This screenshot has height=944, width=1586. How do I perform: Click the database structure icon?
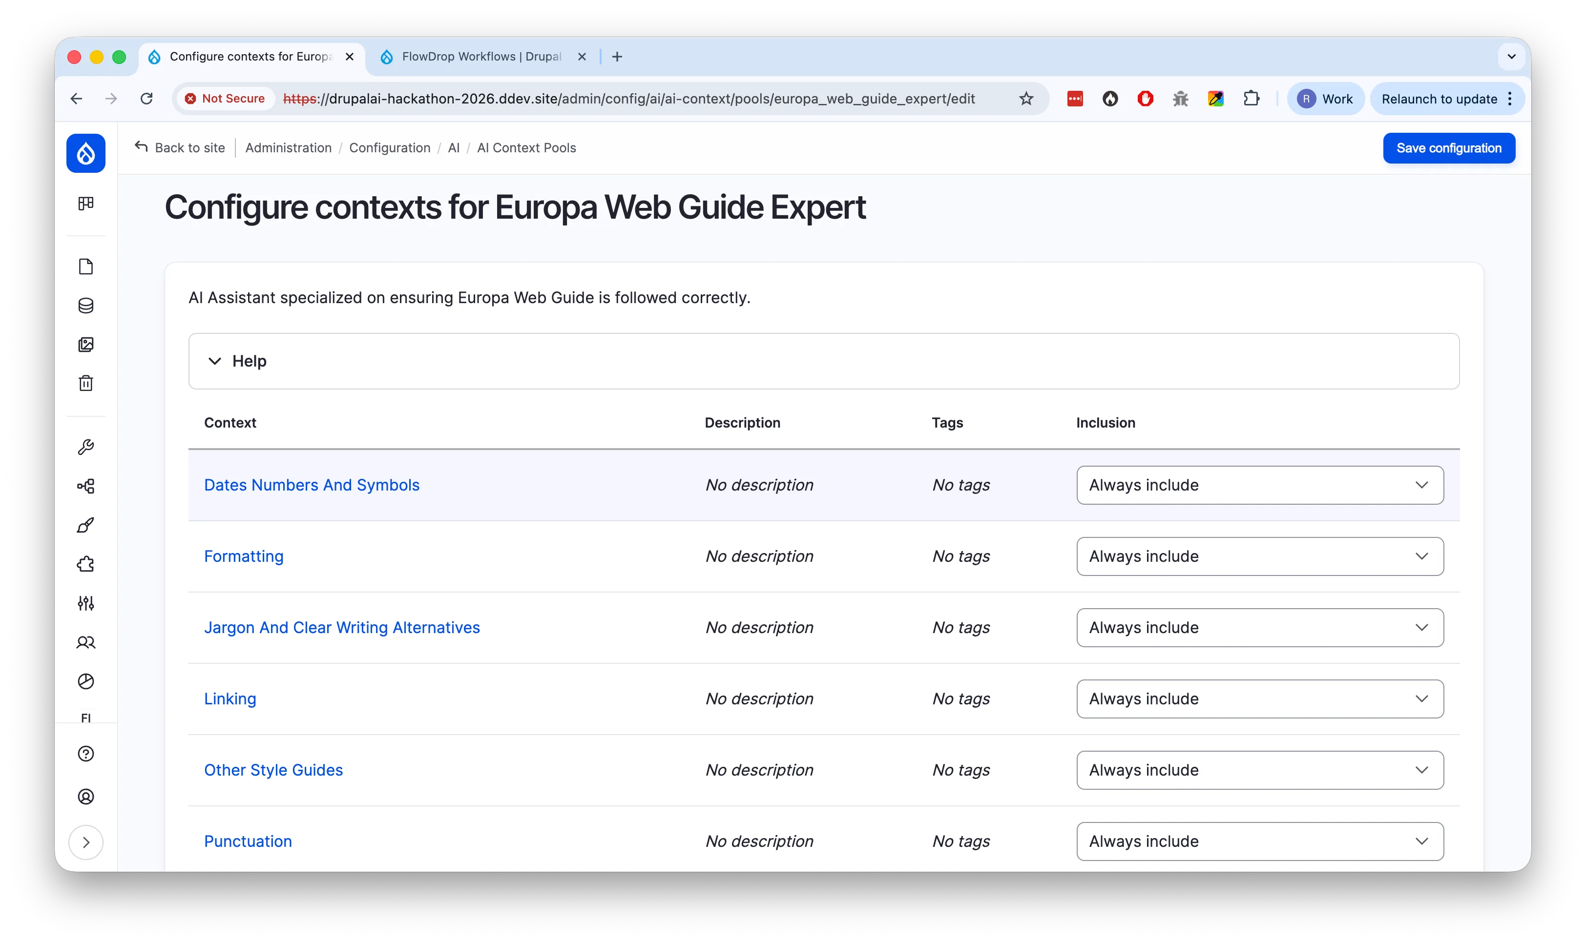86,306
